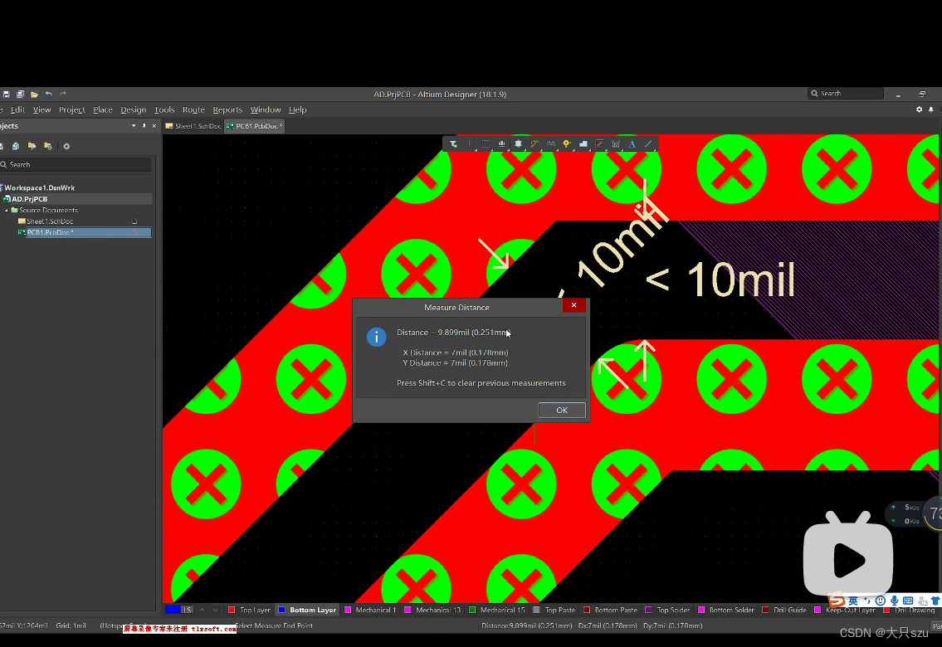
Task: Select the Drill Guide layer tab
Action: tap(784, 610)
